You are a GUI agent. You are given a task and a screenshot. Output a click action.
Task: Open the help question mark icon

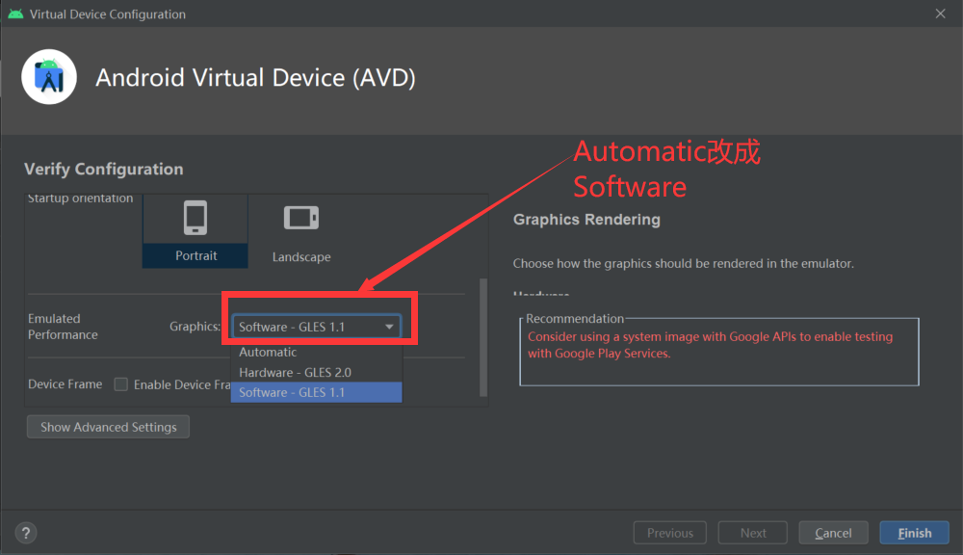26,533
